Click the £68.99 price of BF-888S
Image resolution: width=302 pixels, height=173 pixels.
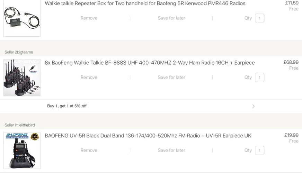click(291, 62)
